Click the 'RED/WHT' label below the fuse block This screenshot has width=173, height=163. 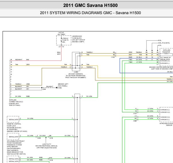point(59,53)
